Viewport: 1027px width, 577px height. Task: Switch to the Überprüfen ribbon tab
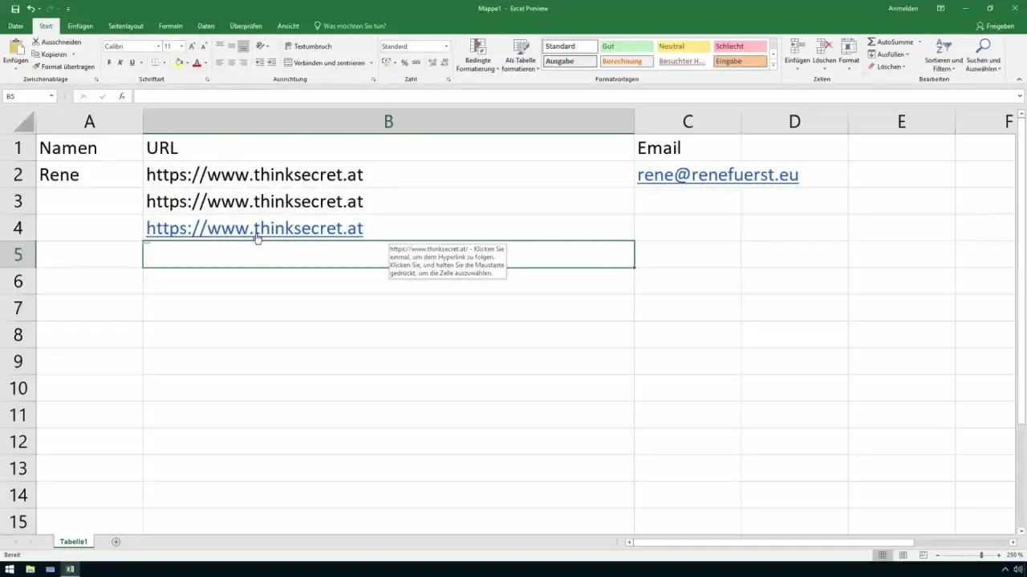[245, 25]
